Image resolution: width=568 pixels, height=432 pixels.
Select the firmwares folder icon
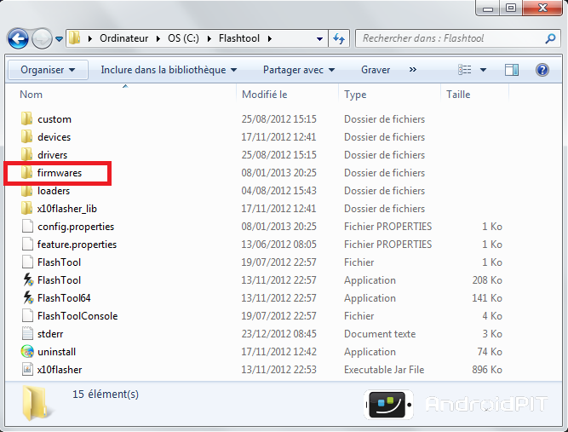click(x=26, y=172)
